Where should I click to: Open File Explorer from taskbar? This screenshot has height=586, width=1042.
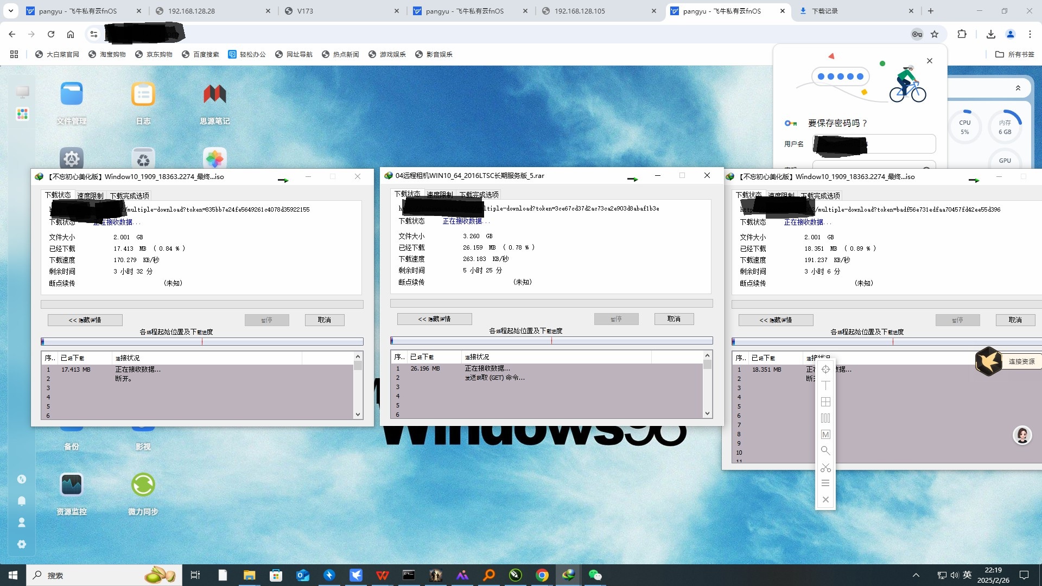pos(249,575)
